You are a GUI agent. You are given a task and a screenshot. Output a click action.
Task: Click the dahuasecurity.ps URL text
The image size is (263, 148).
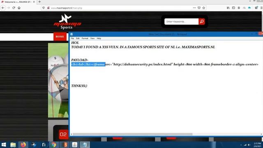pos(143,64)
